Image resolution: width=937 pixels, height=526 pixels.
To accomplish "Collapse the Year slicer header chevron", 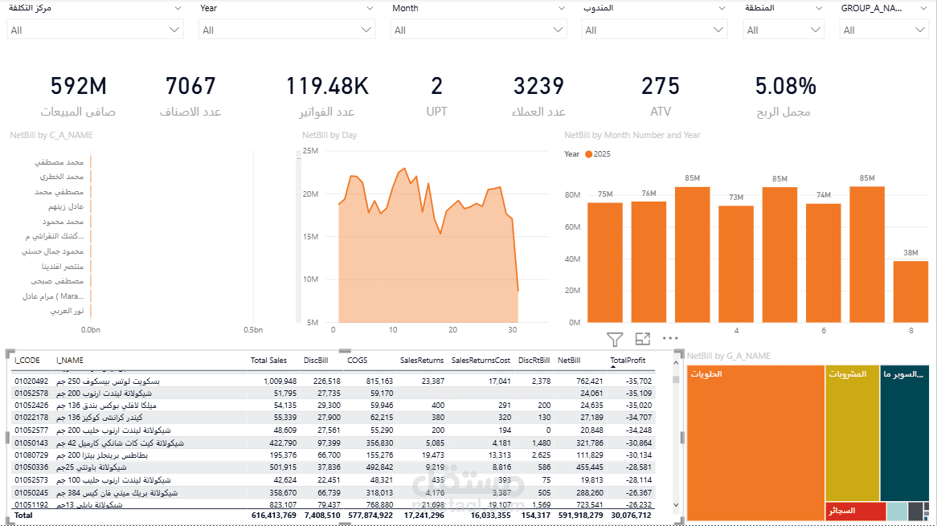I will point(370,8).
